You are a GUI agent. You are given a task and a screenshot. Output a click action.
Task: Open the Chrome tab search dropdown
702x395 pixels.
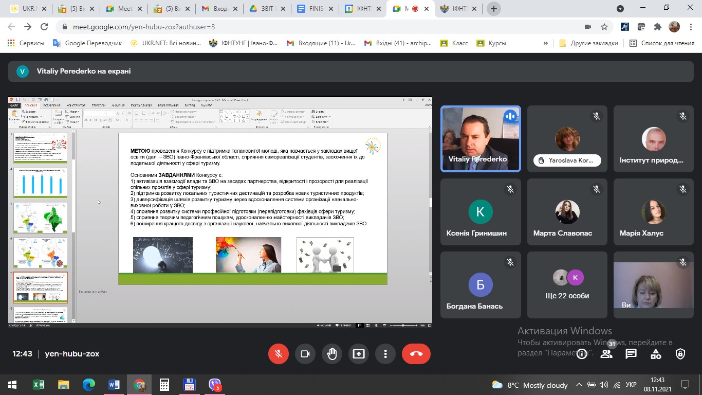coord(620,9)
